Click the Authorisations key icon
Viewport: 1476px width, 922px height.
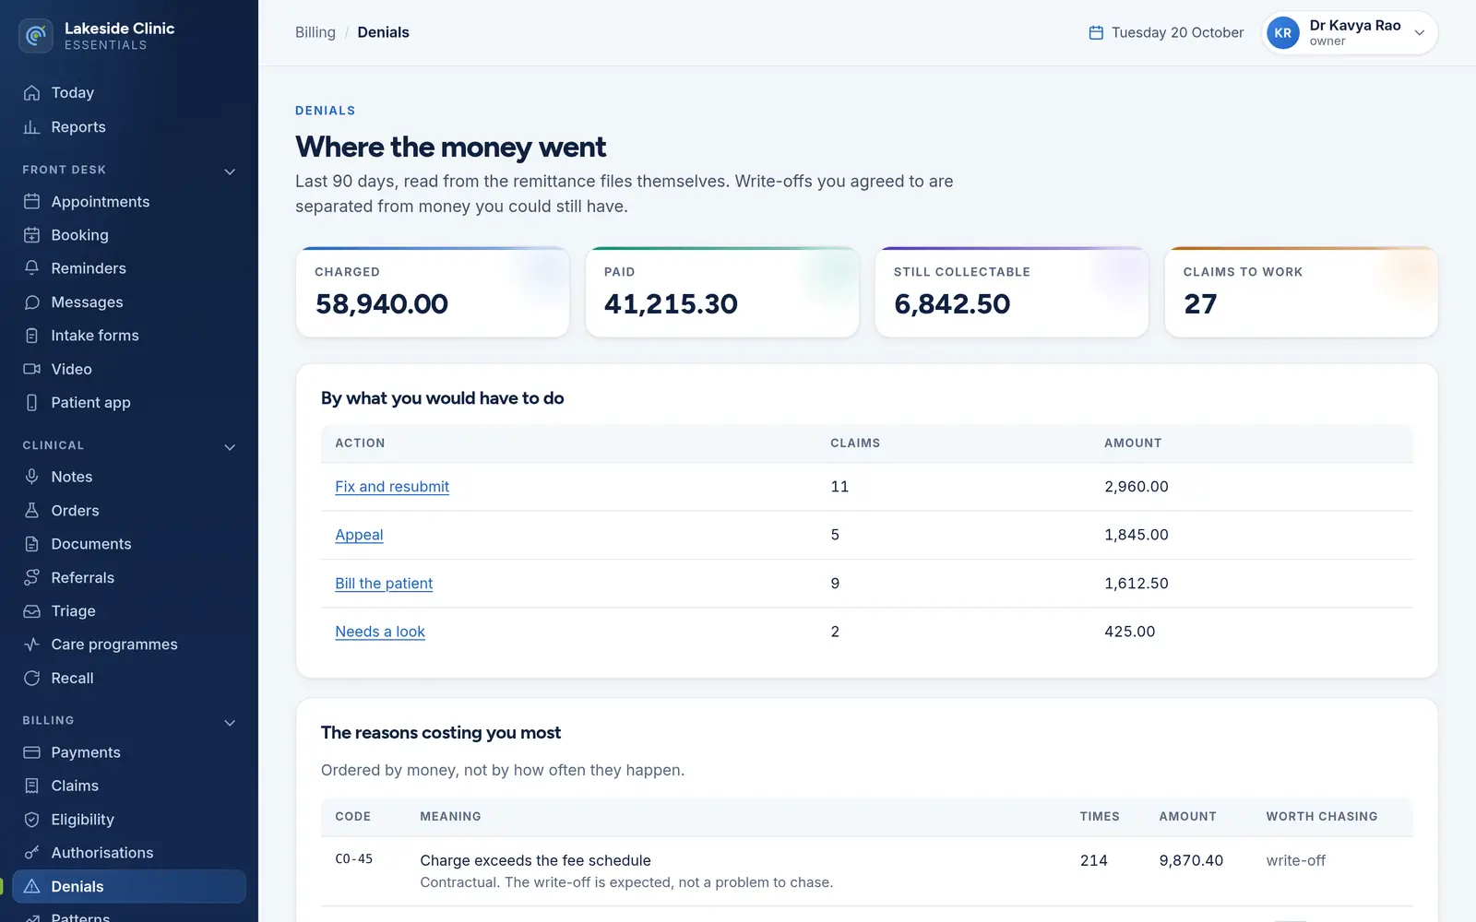coord(31,853)
